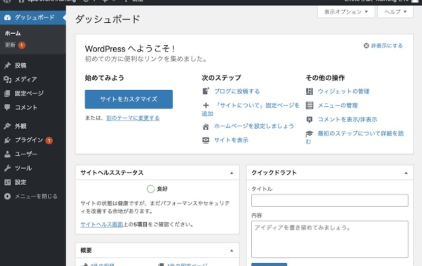The width and height of the screenshot is (422, 266).
Task: Expand the 表示オプション dropdown
Action: 346,12
